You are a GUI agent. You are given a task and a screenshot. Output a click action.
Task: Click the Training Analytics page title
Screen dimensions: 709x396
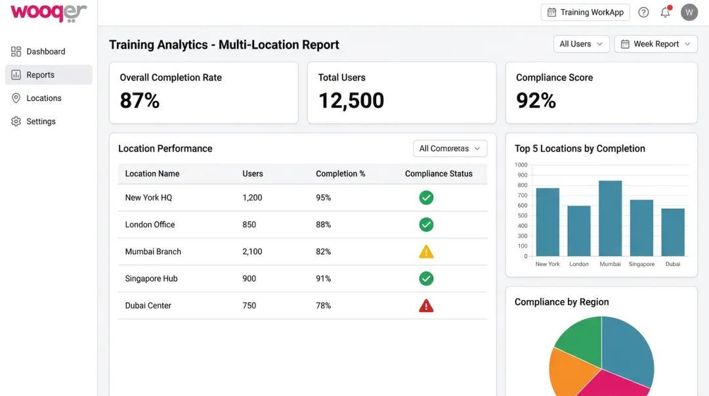[x=224, y=45]
